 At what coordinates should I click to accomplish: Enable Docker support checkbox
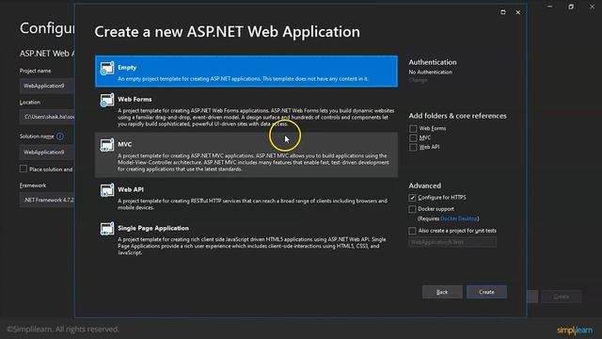tap(412, 209)
